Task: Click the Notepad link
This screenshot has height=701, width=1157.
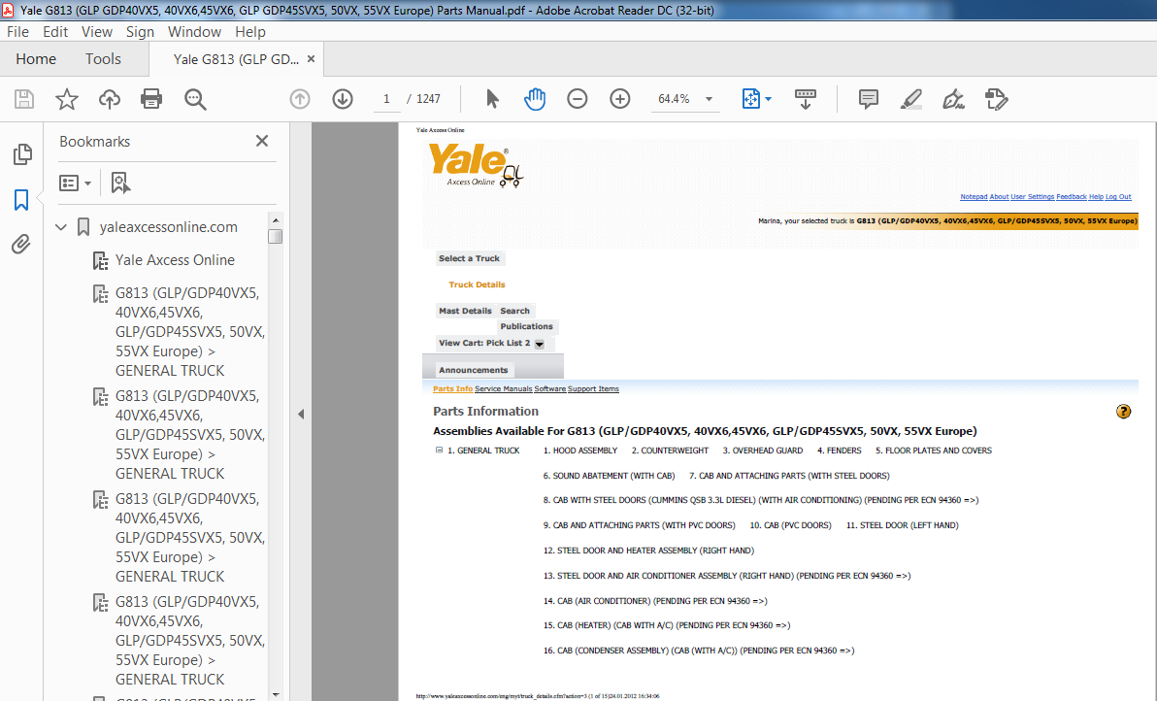Action: pos(974,197)
